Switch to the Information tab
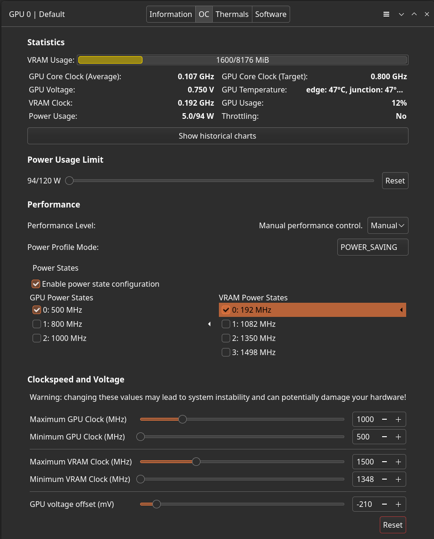 coord(170,14)
